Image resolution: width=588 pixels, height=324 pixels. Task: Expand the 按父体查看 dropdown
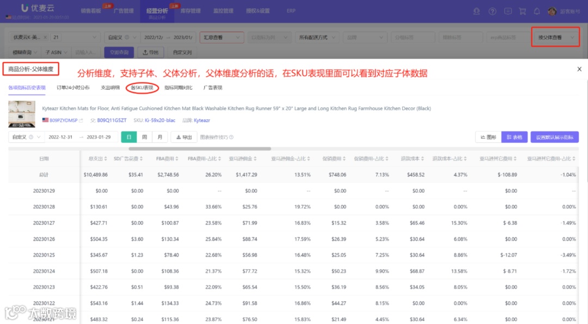[556, 38]
